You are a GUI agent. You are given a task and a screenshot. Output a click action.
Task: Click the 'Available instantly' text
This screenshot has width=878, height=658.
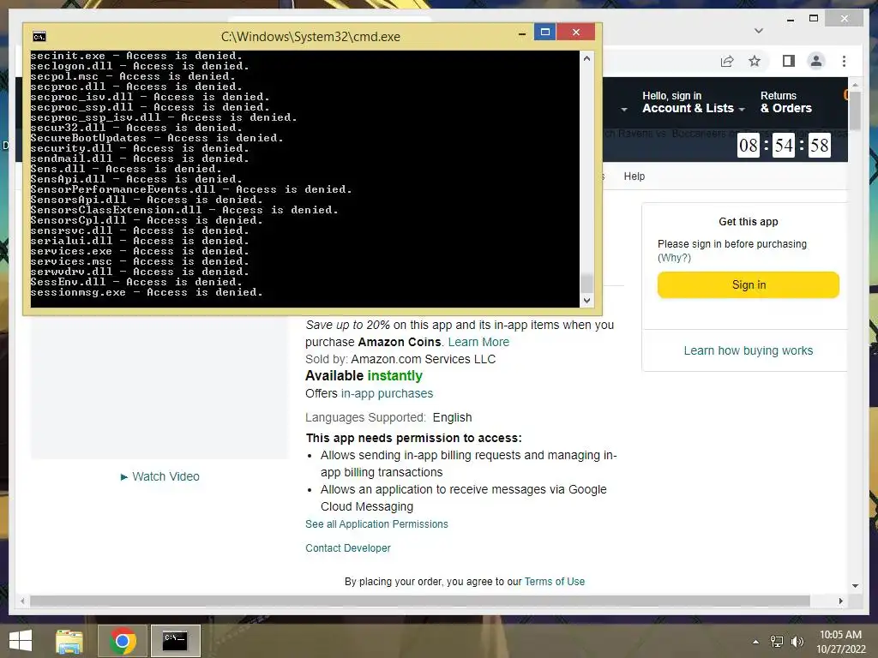(364, 376)
